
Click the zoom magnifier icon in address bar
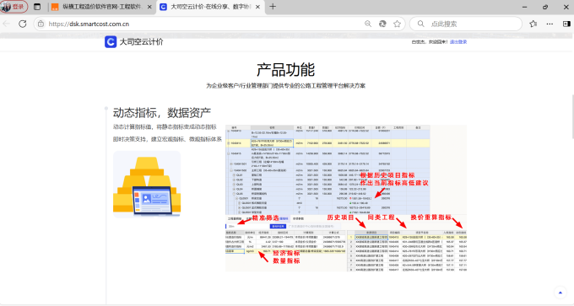(x=368, y=24)
